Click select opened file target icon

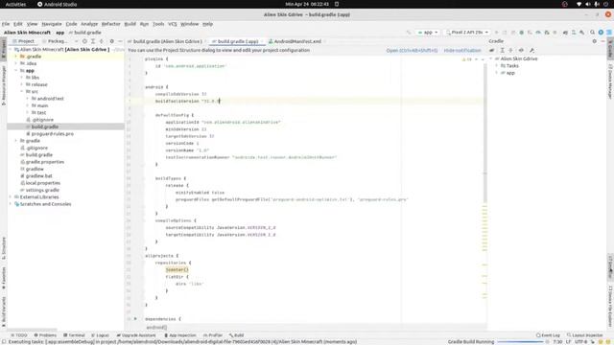point(84,41)
